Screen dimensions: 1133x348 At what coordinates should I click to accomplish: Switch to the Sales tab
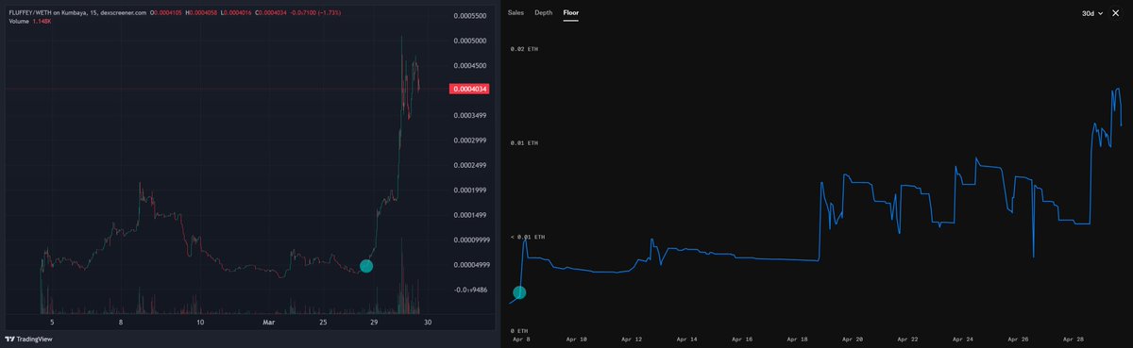[x=516, y=12]
